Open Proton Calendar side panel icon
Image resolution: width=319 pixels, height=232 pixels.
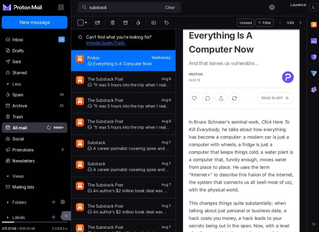pos(314,41)
